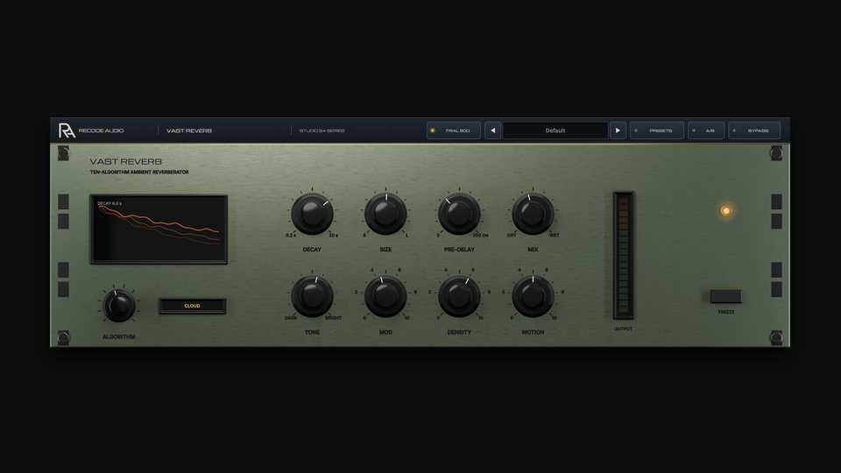Click the Algorithm selector knob
841x473 pixels.
point(118,306)
